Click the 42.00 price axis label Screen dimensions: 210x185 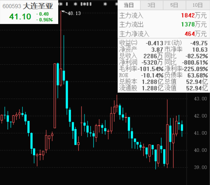pyautogui.click(x=200, y=116)
